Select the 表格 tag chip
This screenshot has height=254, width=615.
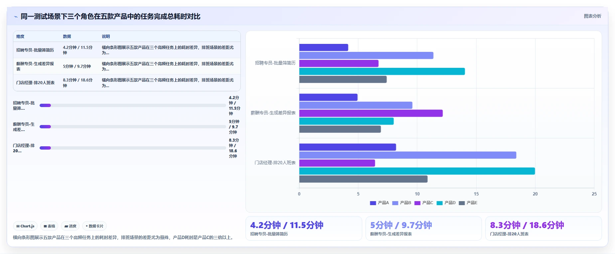pos(49,226)
